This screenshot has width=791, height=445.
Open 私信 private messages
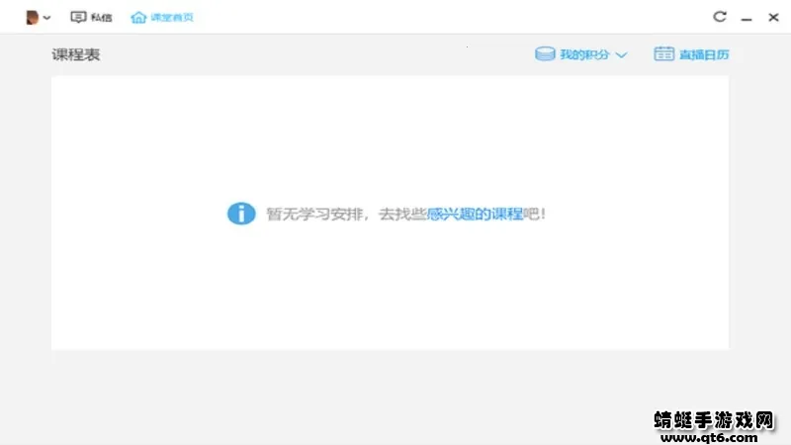(91, 17)
